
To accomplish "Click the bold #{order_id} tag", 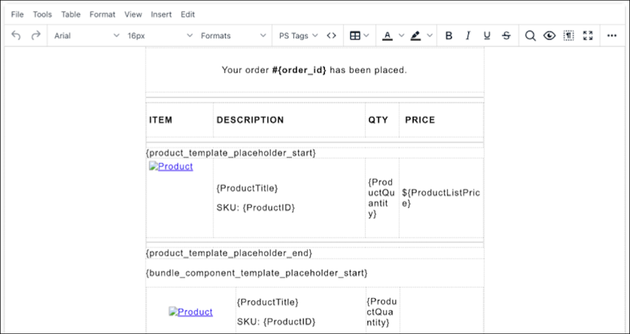I will [x=299, y=70].
